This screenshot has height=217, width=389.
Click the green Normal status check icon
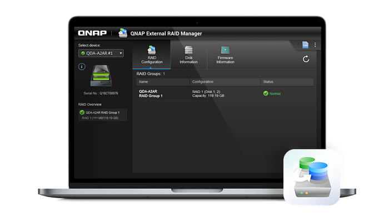pyautogui.click(x=266, y=94)
